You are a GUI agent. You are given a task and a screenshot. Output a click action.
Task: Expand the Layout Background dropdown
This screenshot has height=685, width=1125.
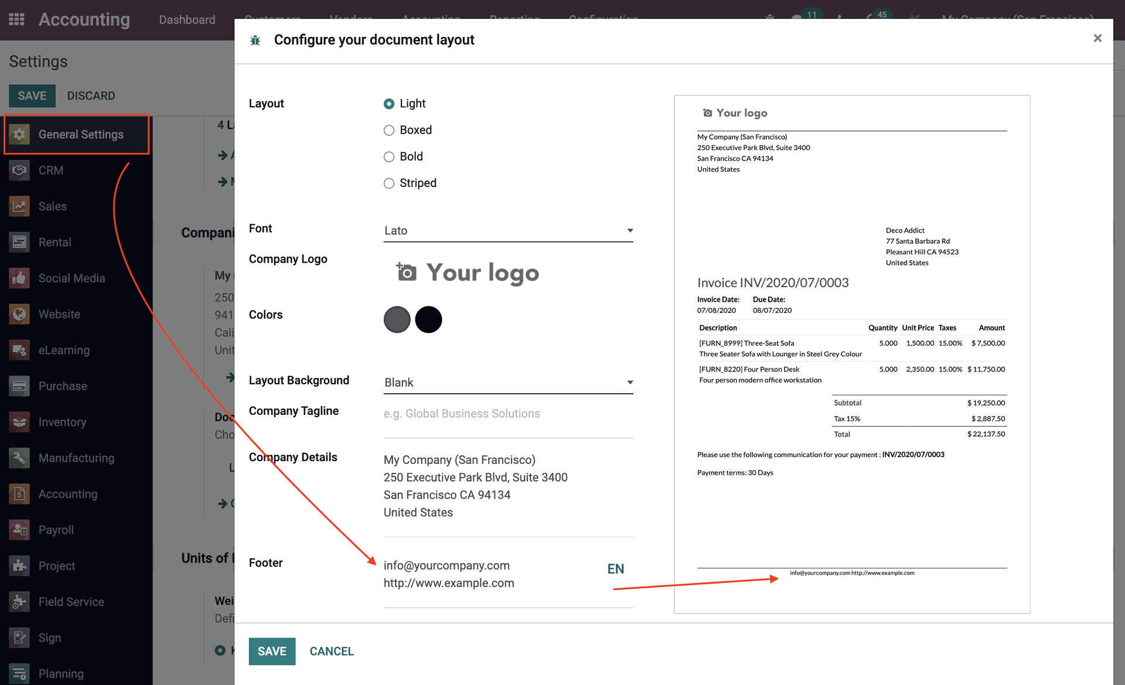click(508, 383)
